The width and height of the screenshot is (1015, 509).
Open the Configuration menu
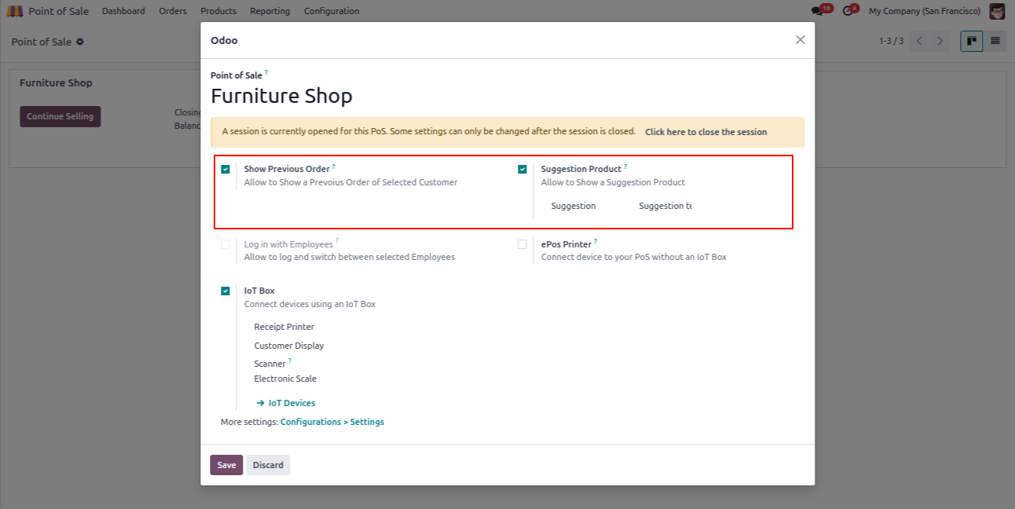(332, 11)
